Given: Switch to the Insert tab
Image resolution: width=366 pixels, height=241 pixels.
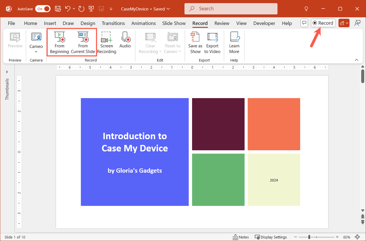Looking at the screenshot, I should coord(50,23).
